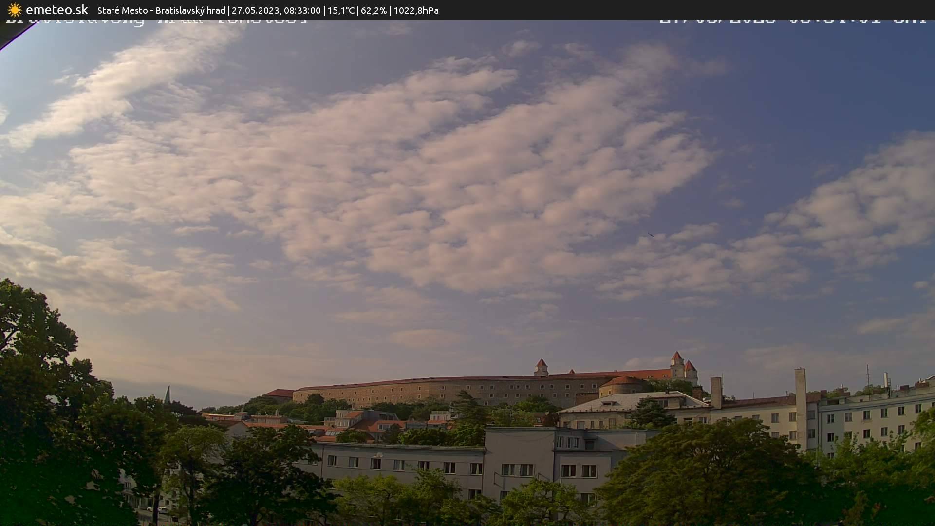935x526 pixels.
Task: Click the sun logo icon
Action: [x=15, y=10]
